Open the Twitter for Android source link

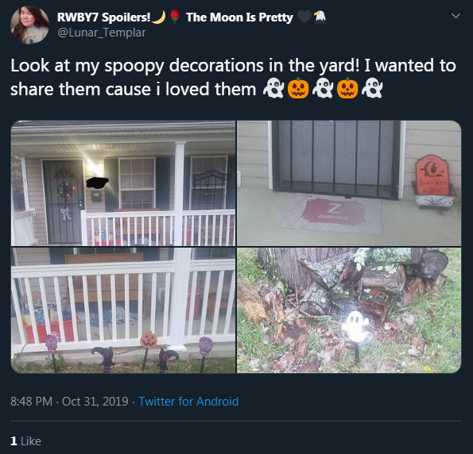(188, 402)
